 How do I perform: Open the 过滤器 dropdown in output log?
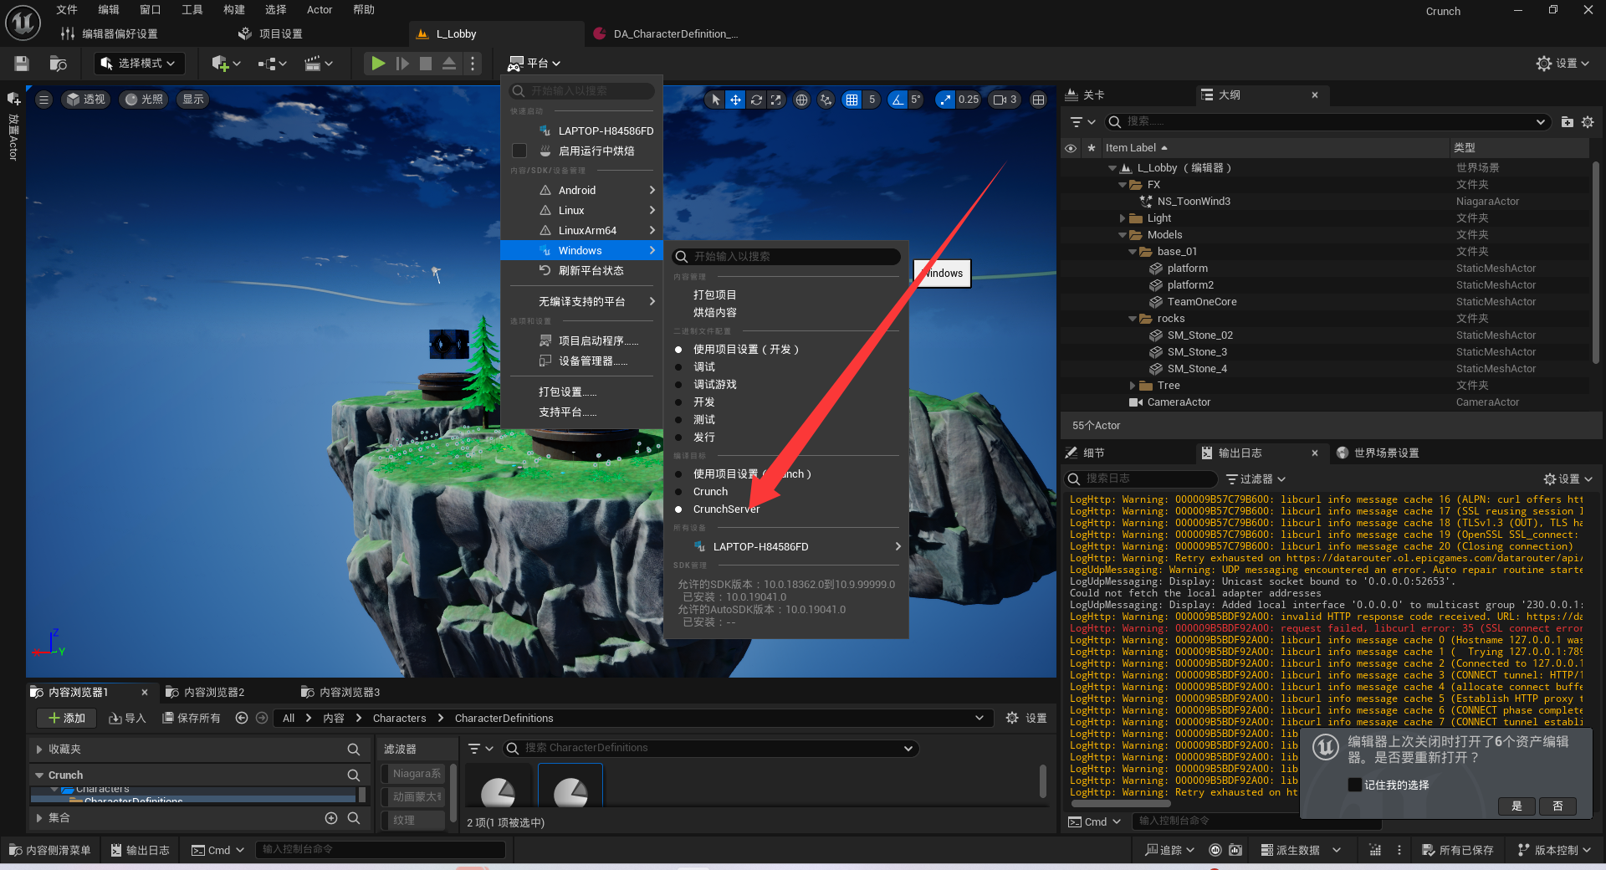pyautogui.click(x=1256, y=478)
